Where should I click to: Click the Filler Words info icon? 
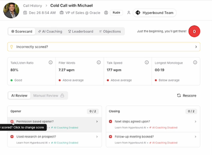point(99,63)
